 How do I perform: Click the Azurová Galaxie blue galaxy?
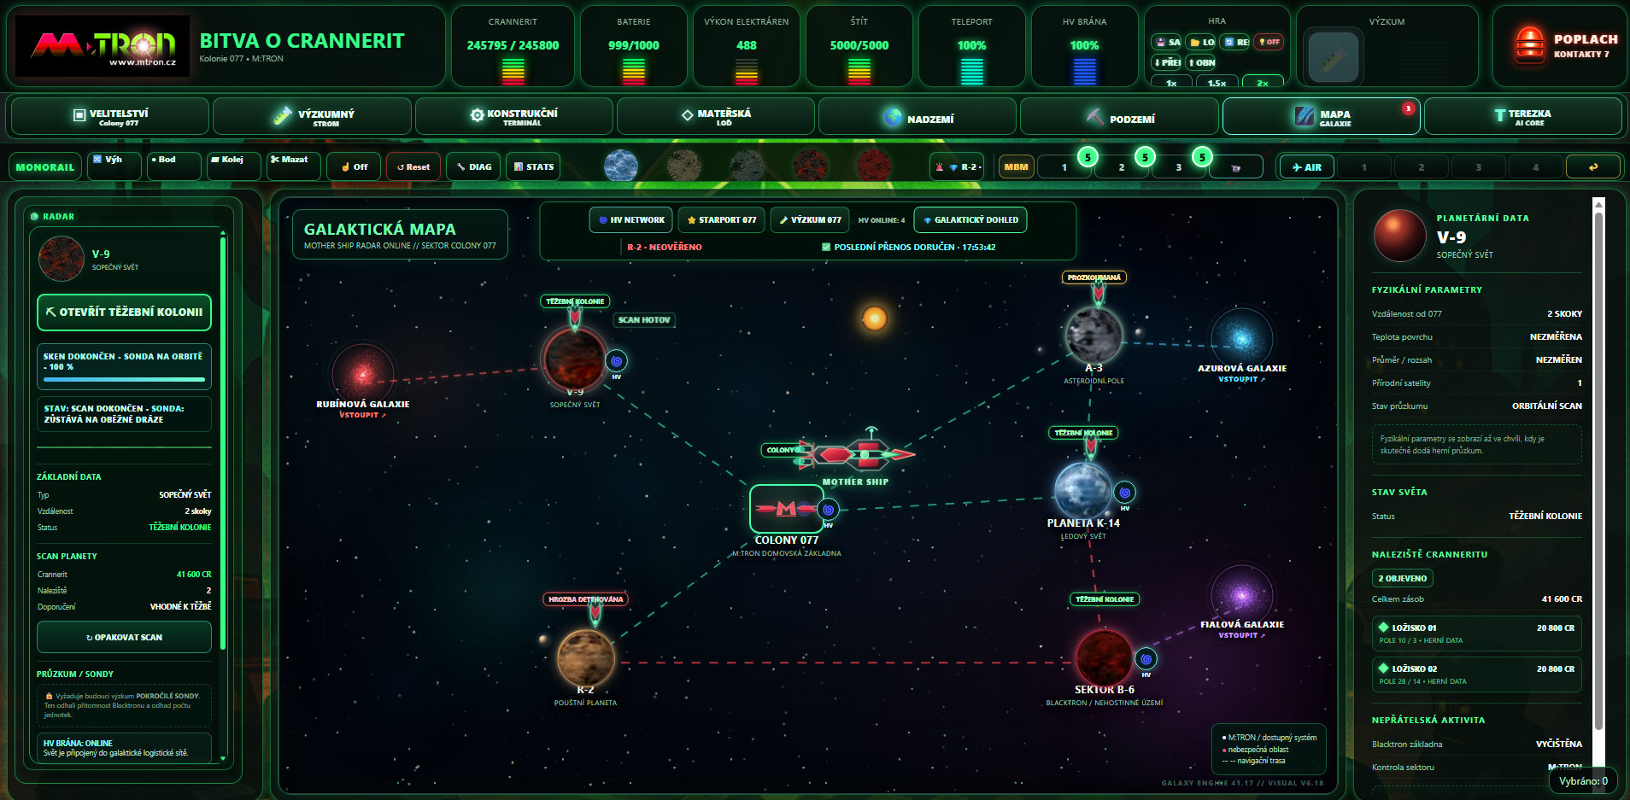(1242, 338)
